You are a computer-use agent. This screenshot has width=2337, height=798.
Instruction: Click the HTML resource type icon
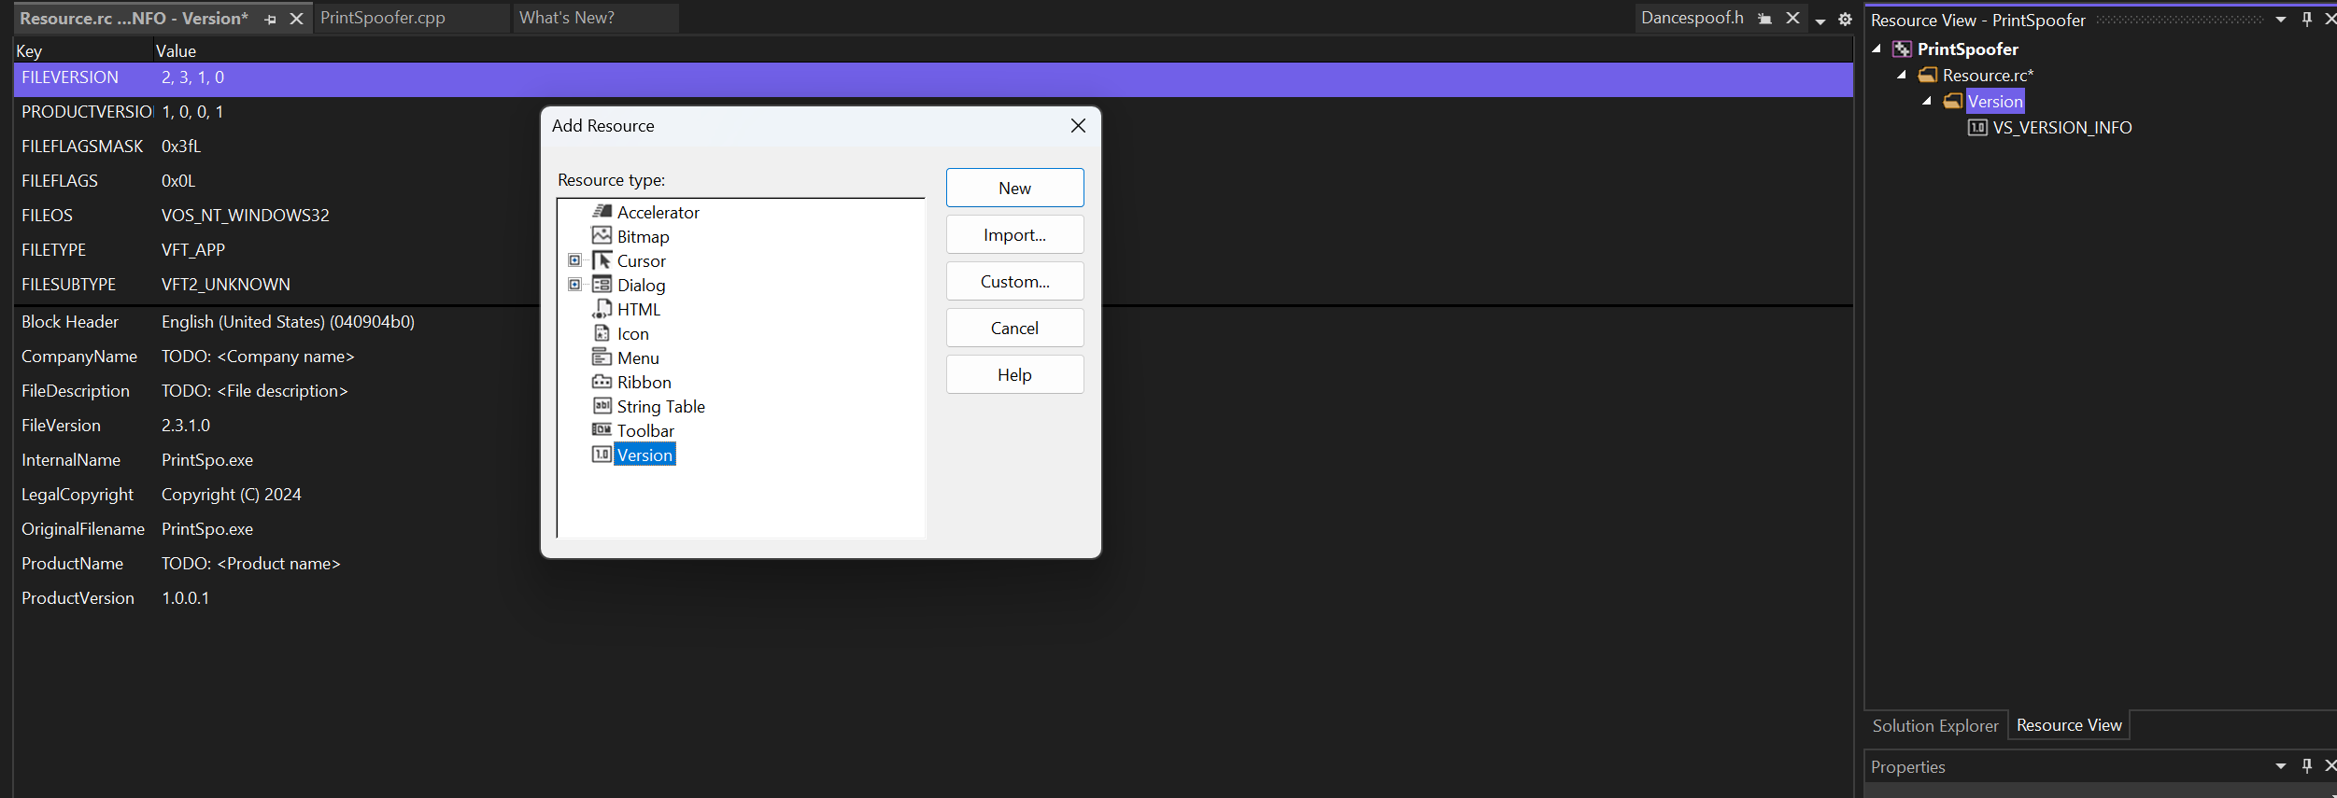point(602,309)
